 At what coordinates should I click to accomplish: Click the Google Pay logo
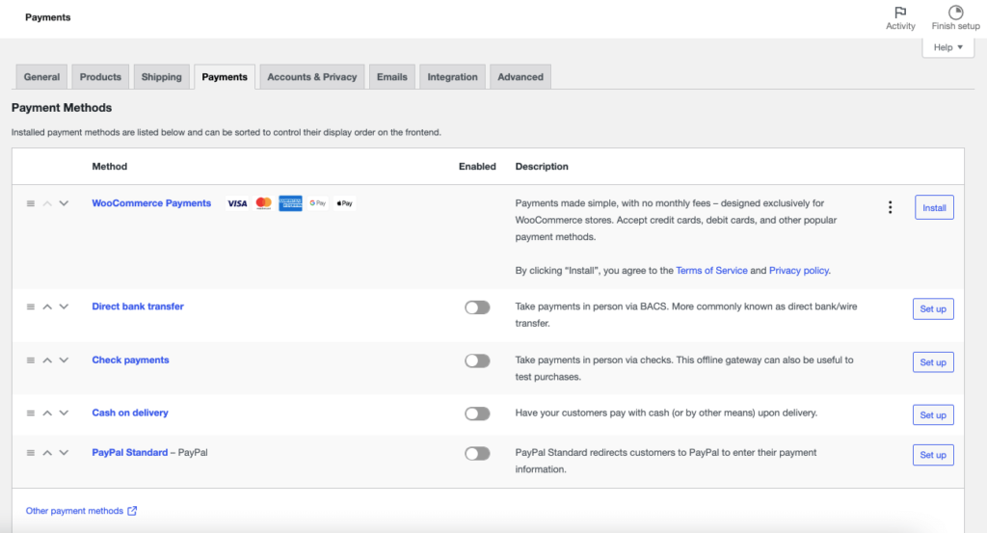point(318,203)
